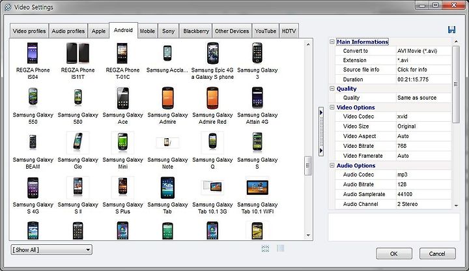
Task: Select the Samsung Galaxy Attain 4G icon
Action: pos(257,98)
